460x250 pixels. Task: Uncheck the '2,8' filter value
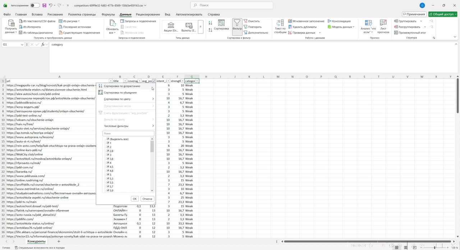pos(108,151)
